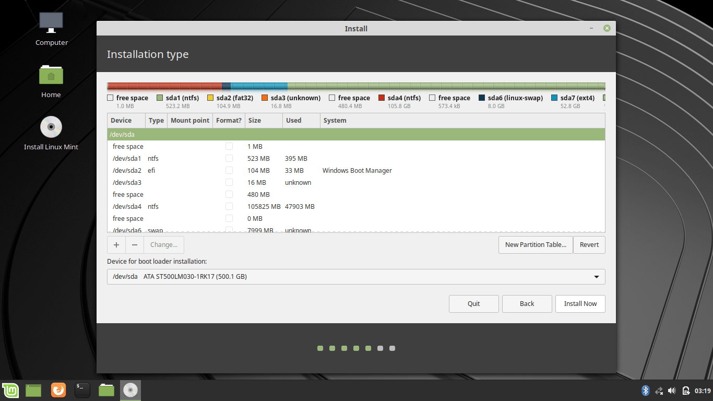The width and height of the screenshot is (713, 401).
Task: Select the installer disc item in taskbar
Action: (x=130, y=390)
